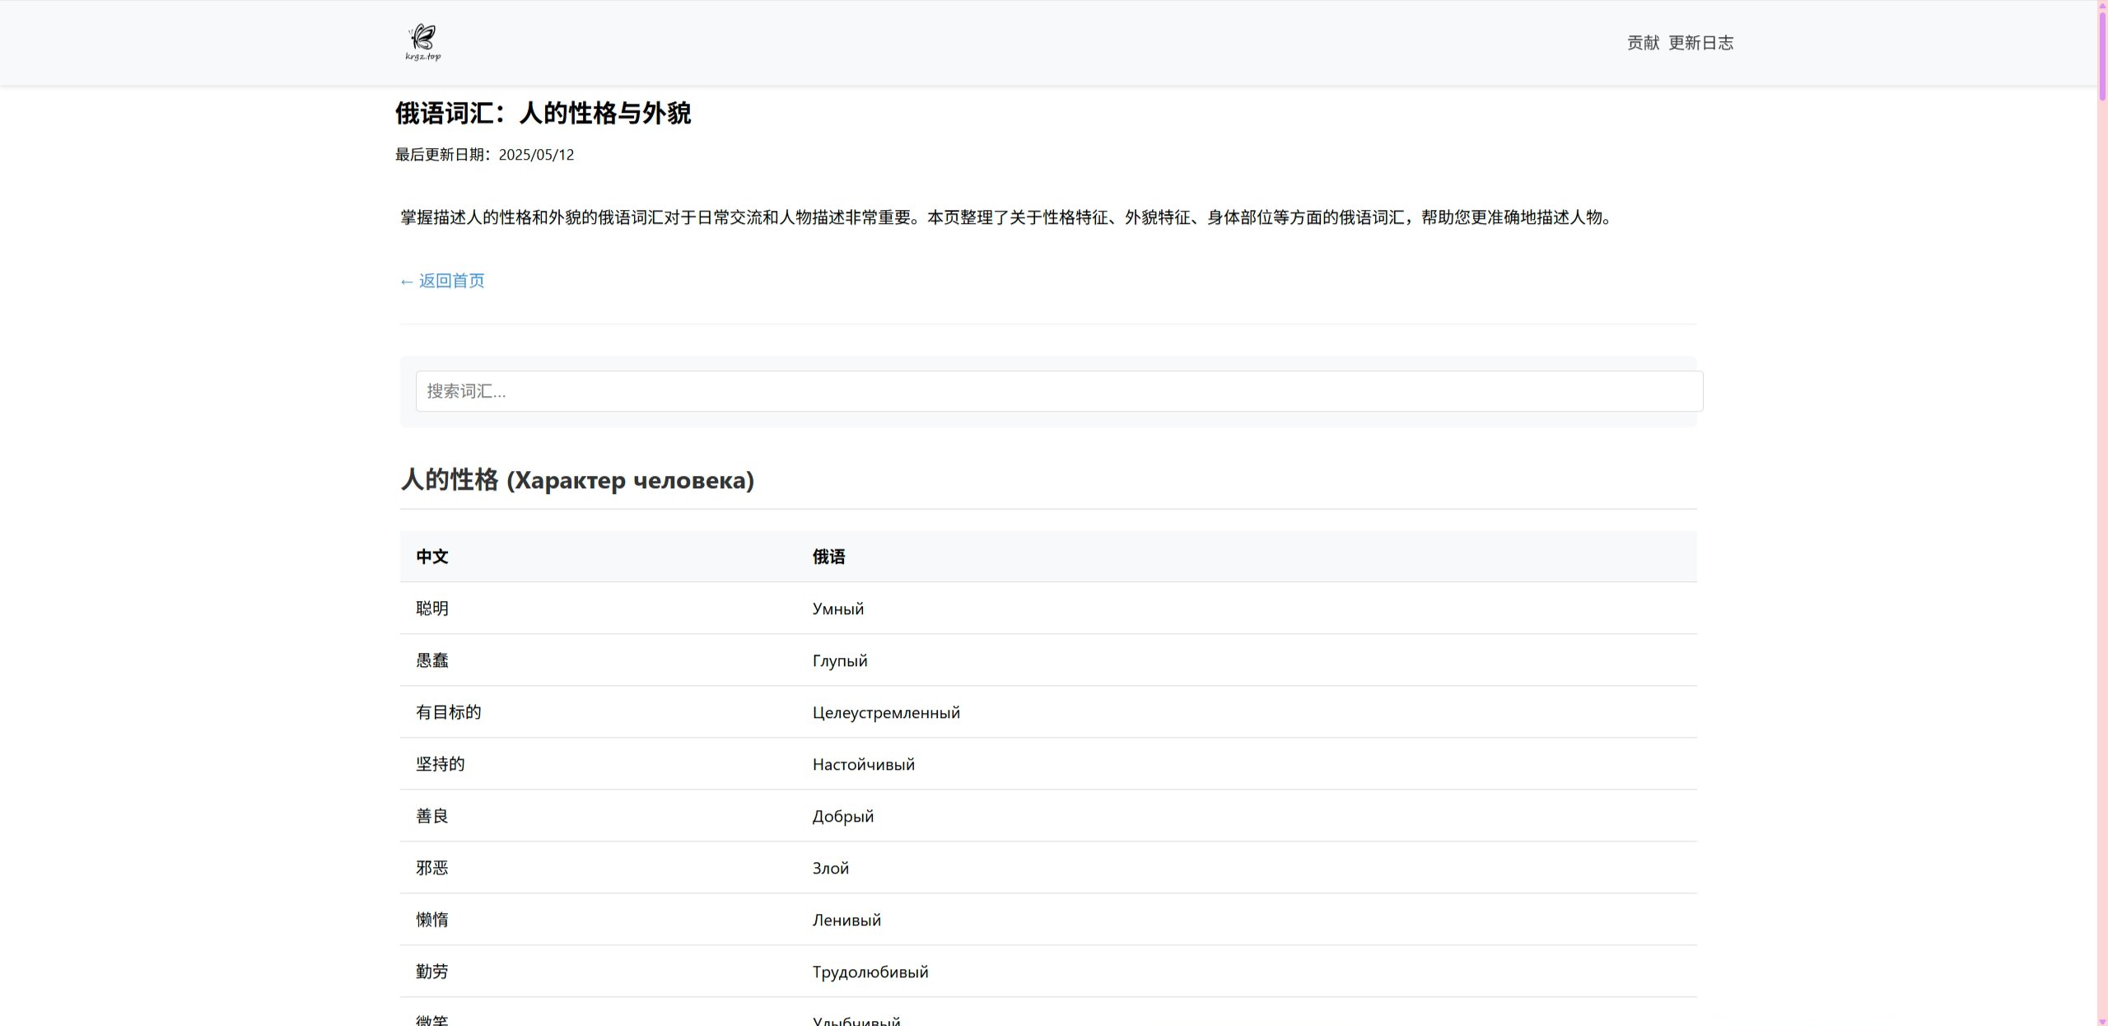
Task: Select the Russian word Ленивый
Action: [x=846, y=920]
